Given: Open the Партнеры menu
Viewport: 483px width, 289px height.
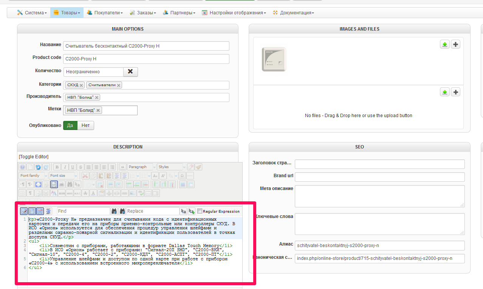Looking at the screenshot, I should click(x=179, y=12).
